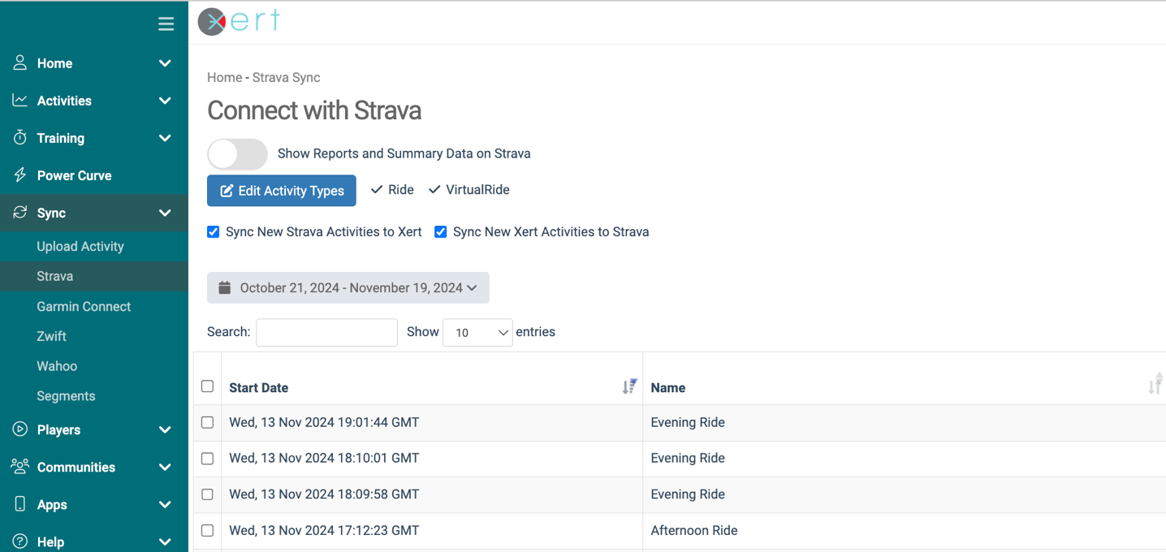This screenshot has width=1166, height=552.
Task: Expand the Home menu chevron
Action: [x=165, y=63]
